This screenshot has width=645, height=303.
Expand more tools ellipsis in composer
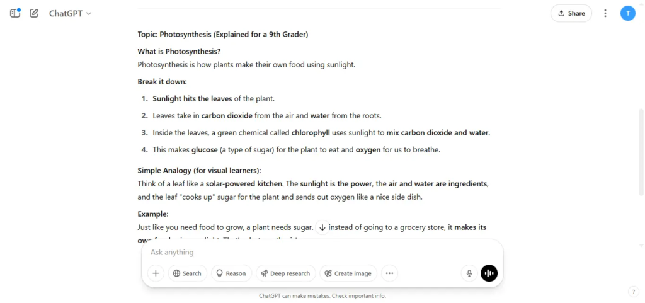click(x=389, y=273)
